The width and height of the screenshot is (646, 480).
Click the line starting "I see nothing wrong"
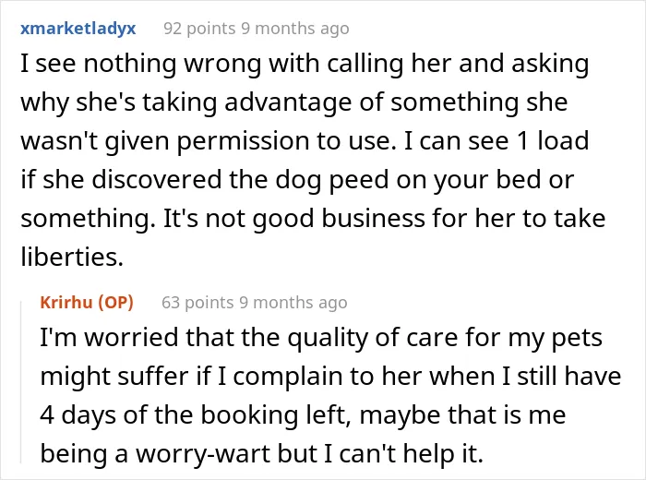(x=305, y=65)
